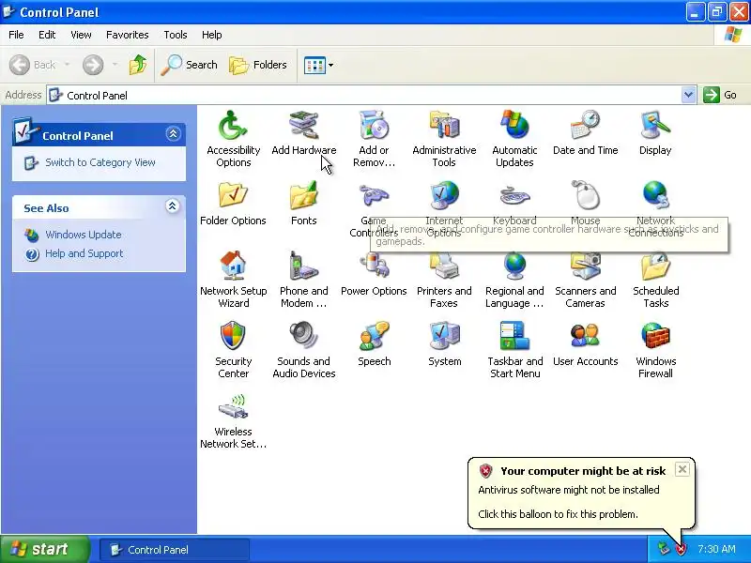Screen dimensions: 751x563
Task: Launch Network Setup Wizard icon
Action: coord(233,266)
